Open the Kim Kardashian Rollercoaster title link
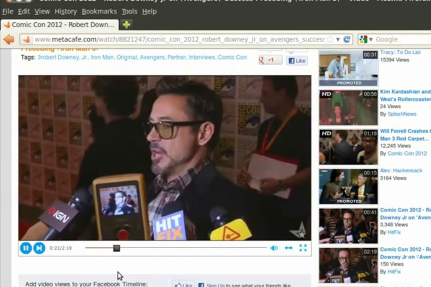431x287 pixels. click(x=405, y=95)
